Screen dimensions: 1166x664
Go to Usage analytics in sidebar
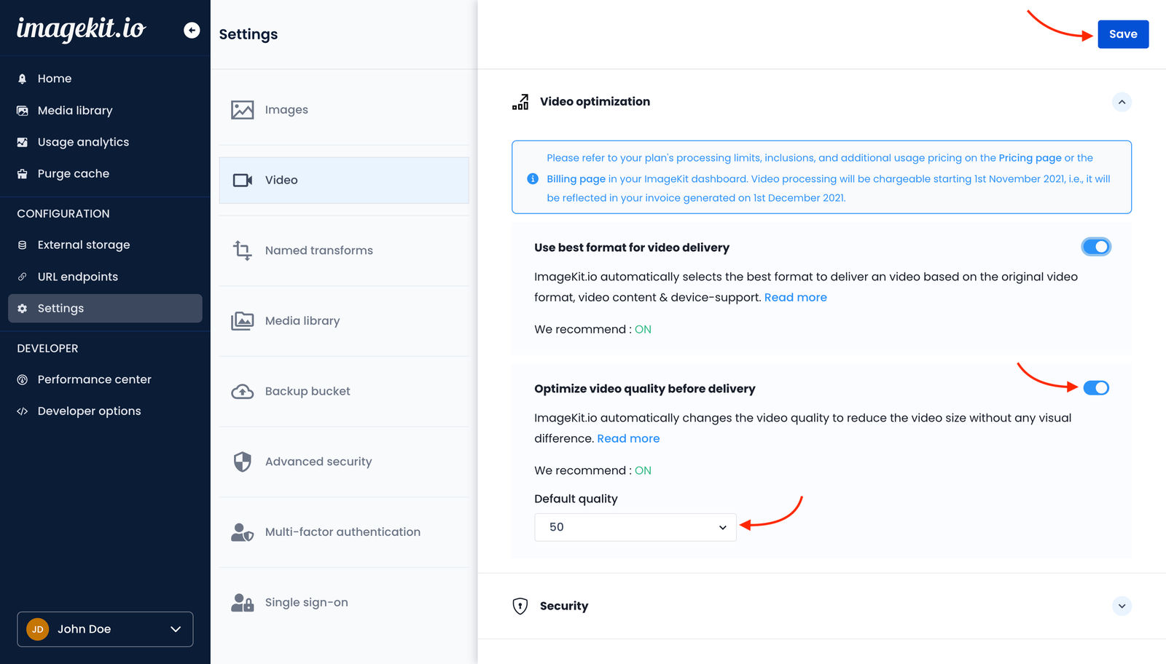[83, 142]
